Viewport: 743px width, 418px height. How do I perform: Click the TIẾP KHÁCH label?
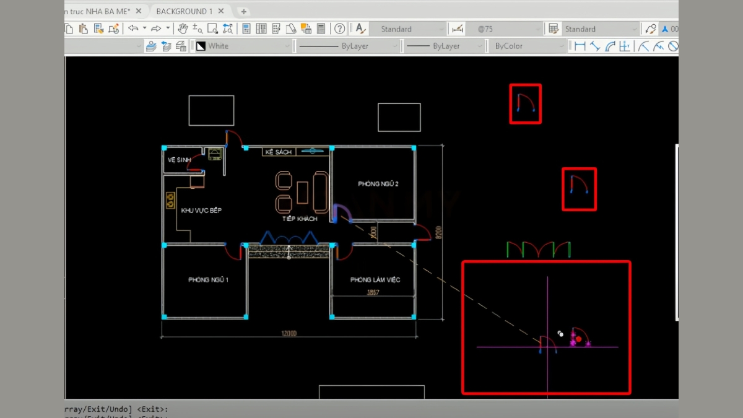point(300,219)
